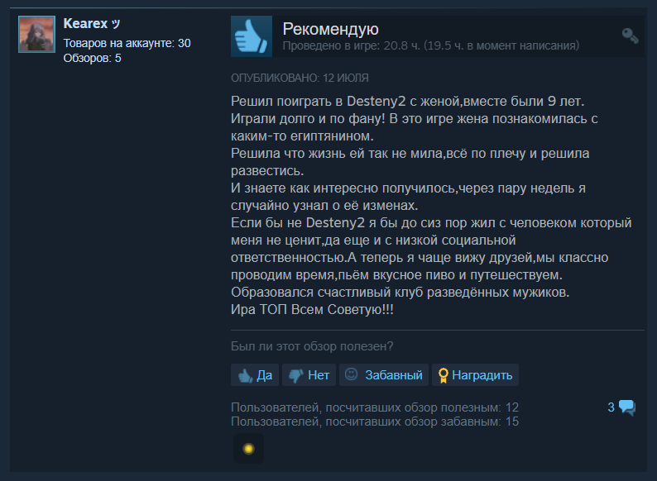
Task: Click the comment count number 3
Action: pyautogui.click(x=611, y=407)
